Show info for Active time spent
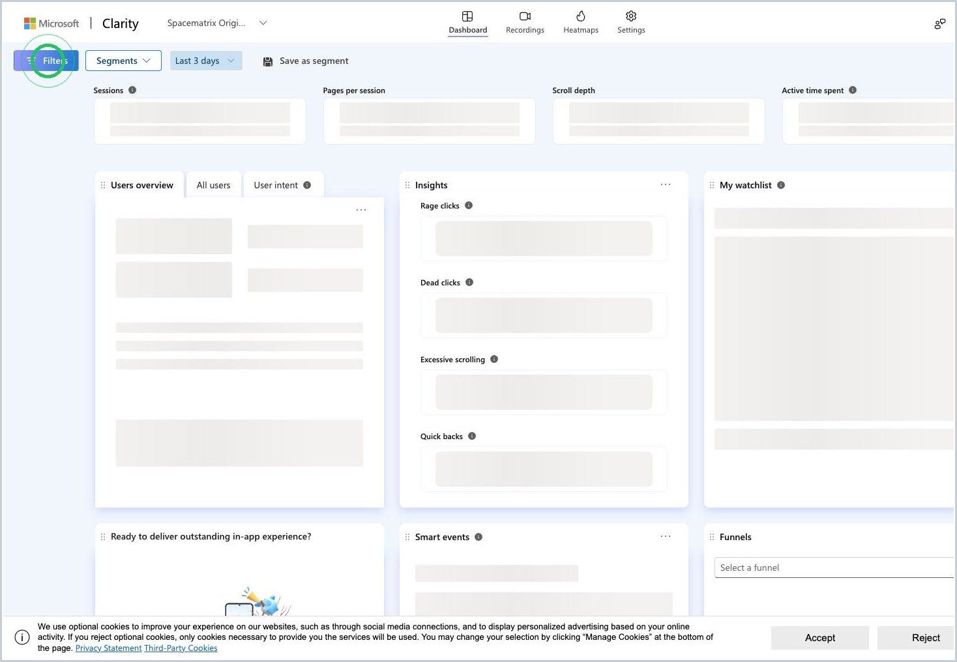957x662 pixels. point(853,90)
